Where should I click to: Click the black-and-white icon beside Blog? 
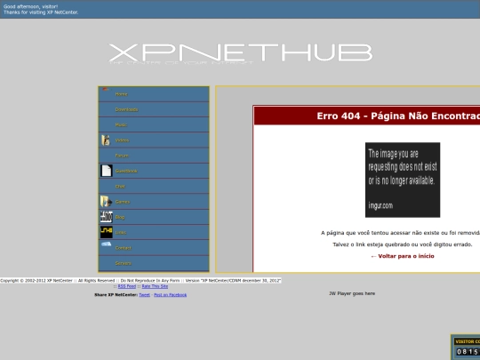[107, 217]
